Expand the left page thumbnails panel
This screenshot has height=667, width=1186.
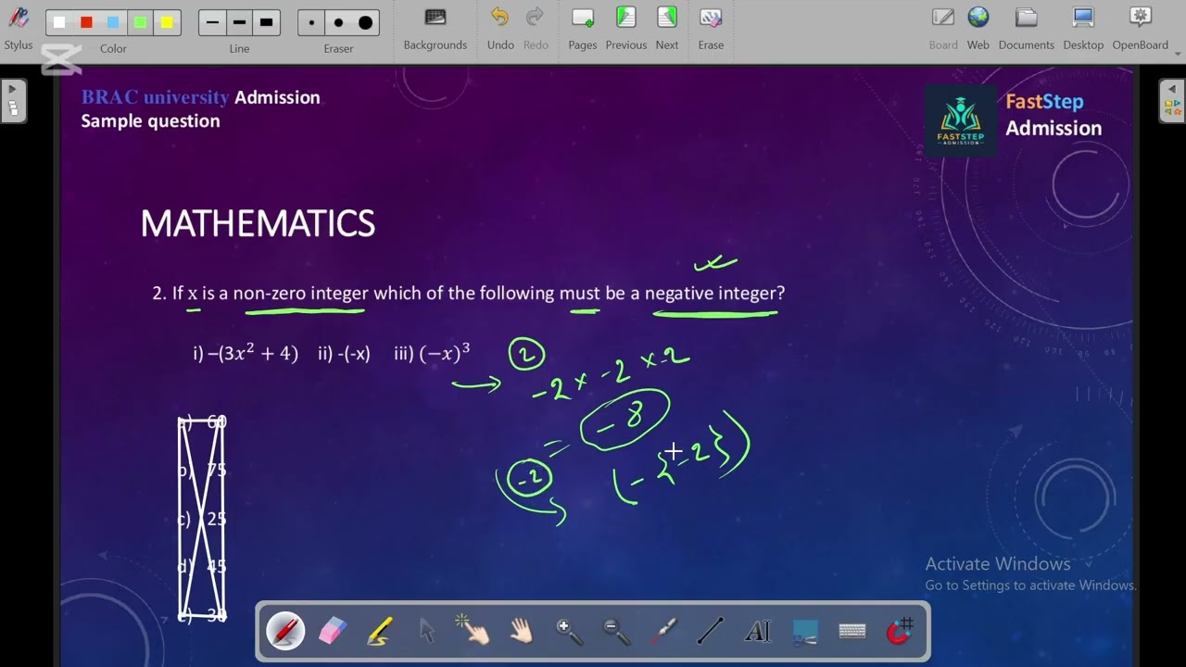point(13,100)
